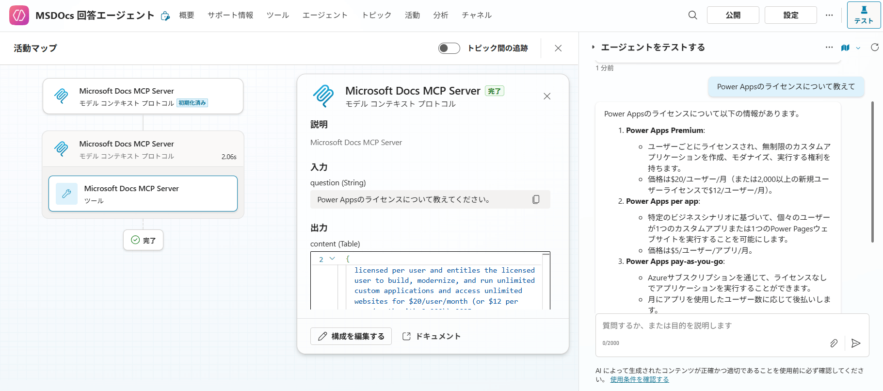Switch to the トピック tab
Viewport: 883px width, 391px height.
coord(376,15)
